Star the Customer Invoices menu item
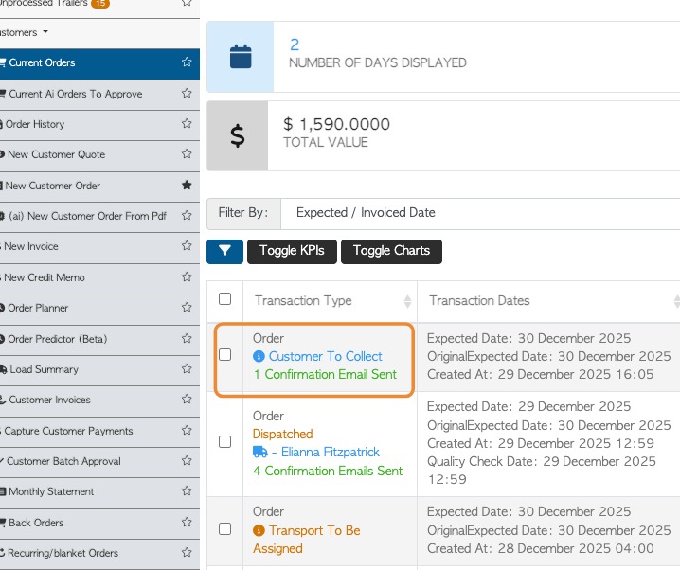Screen dimensions: 680x570 point(187,401)
